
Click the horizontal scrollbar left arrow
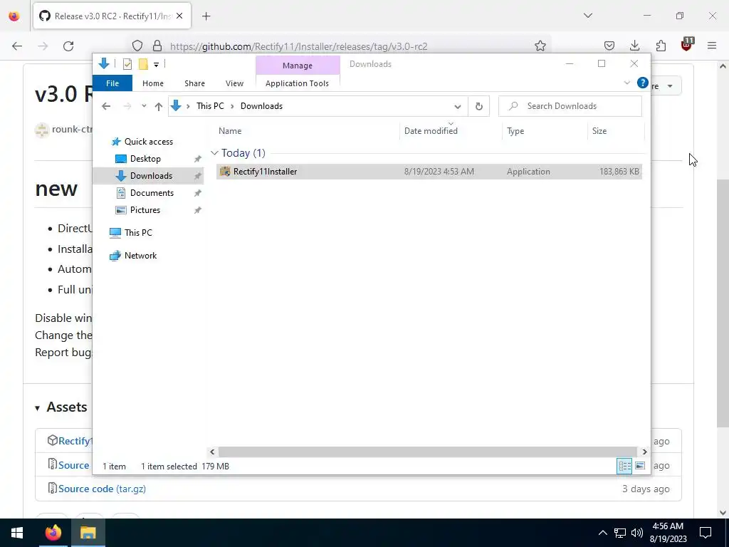click(212, 452)
